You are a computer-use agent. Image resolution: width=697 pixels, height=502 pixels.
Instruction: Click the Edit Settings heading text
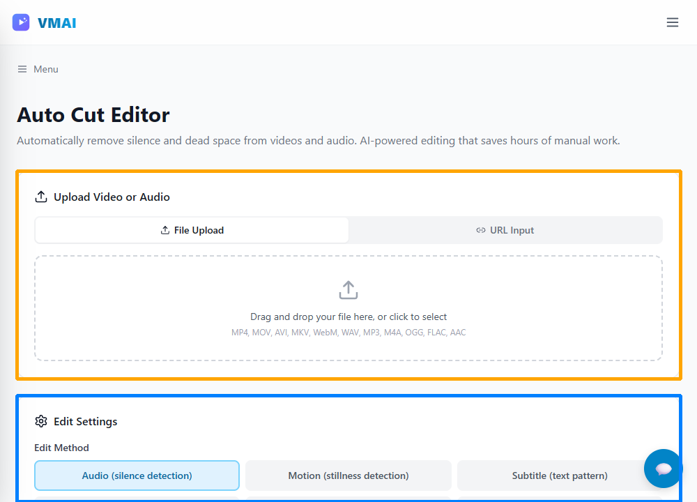pyautogui.click(x=85, y=421)
